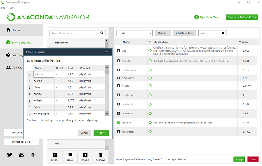Click the raster package search field
262x166 pixels.
click(x=213, y=33)
